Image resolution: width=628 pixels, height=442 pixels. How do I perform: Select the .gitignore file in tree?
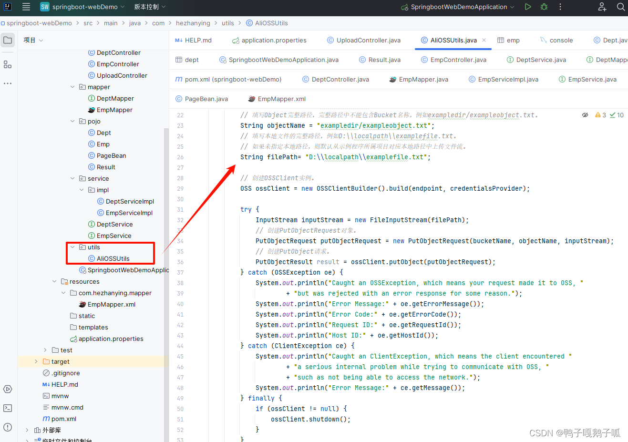coord(61,373)
